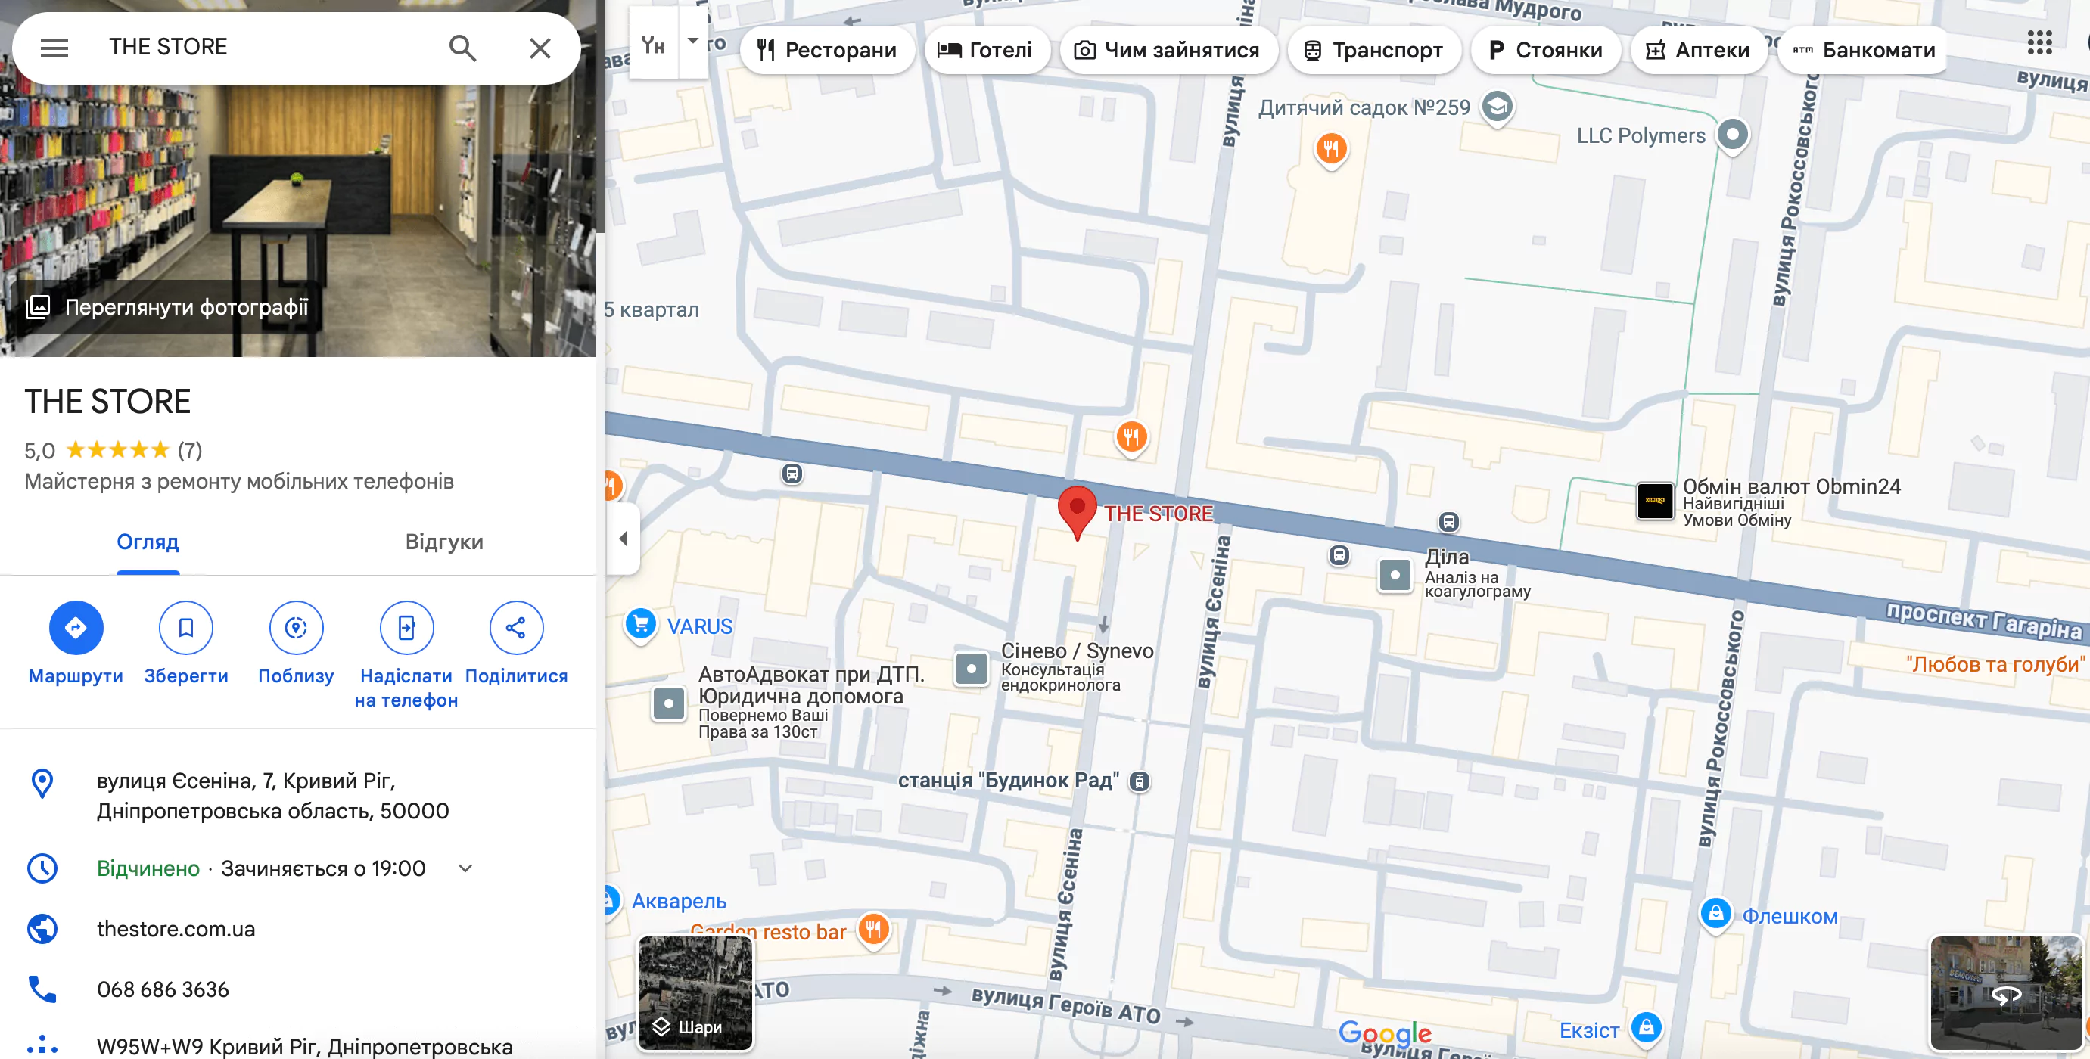The width and height of the screenshot is (2090, 1059).
Task: Click the 5 квартал map label
Action: (x=652, y=309)
